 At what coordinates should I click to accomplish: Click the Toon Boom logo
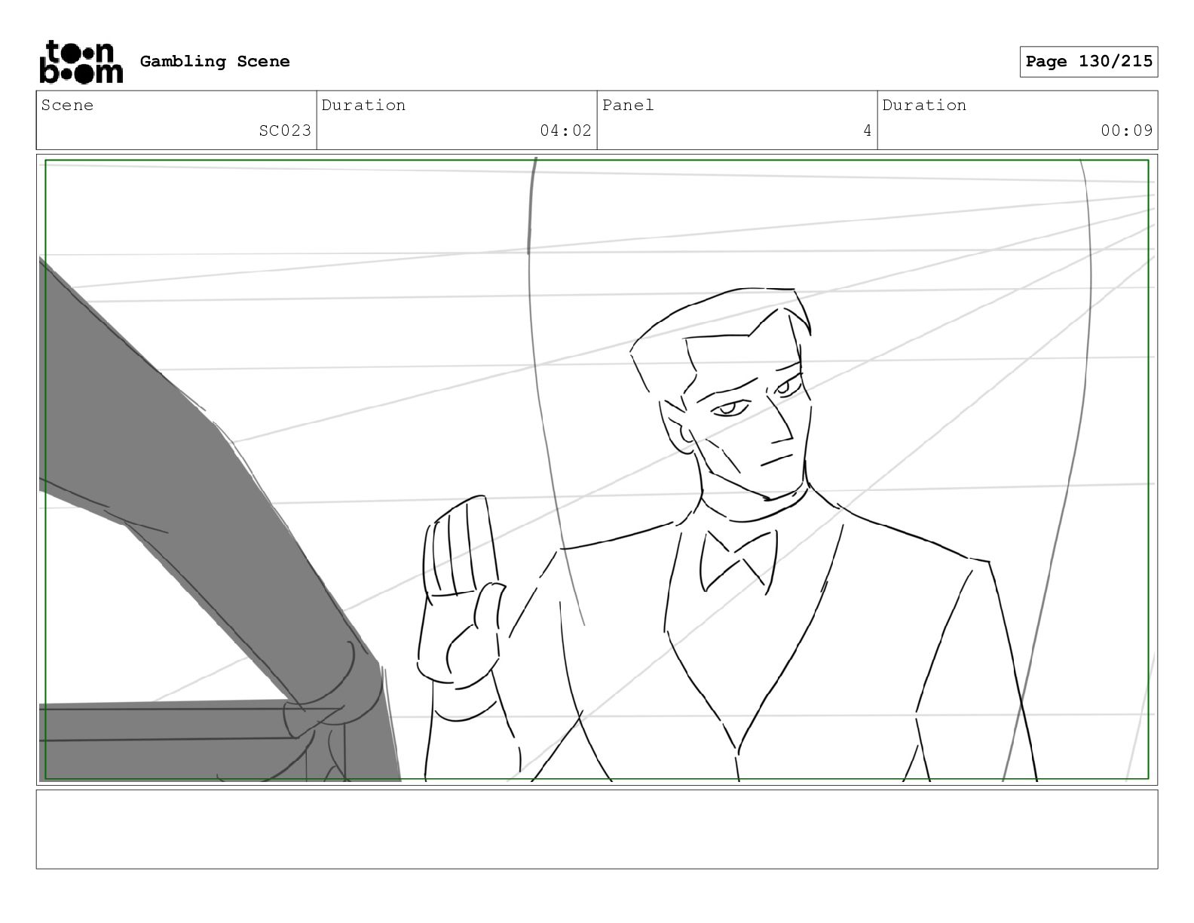click(x=81, y=61)
